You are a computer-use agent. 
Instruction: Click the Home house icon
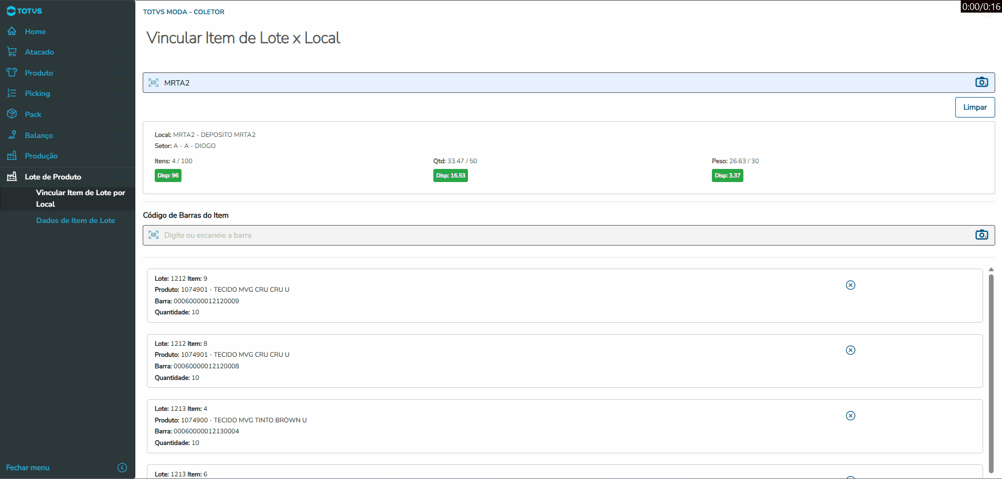point(12,31)
